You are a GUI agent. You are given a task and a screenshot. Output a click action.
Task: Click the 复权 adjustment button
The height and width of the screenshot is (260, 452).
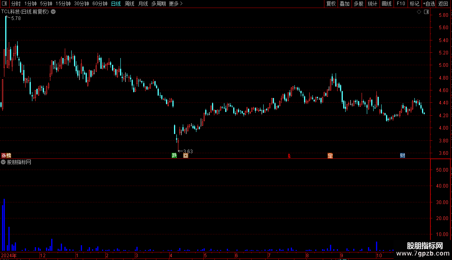tap(331, 4)
